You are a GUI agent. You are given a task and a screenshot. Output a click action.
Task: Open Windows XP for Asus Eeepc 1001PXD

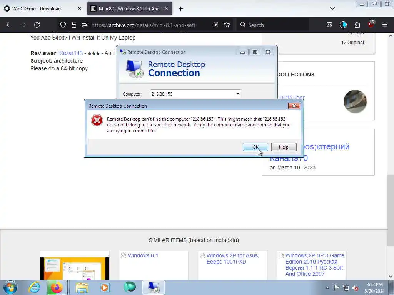coord(232,259)
